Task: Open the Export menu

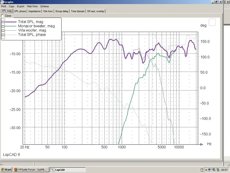Action: click(20, 6)
